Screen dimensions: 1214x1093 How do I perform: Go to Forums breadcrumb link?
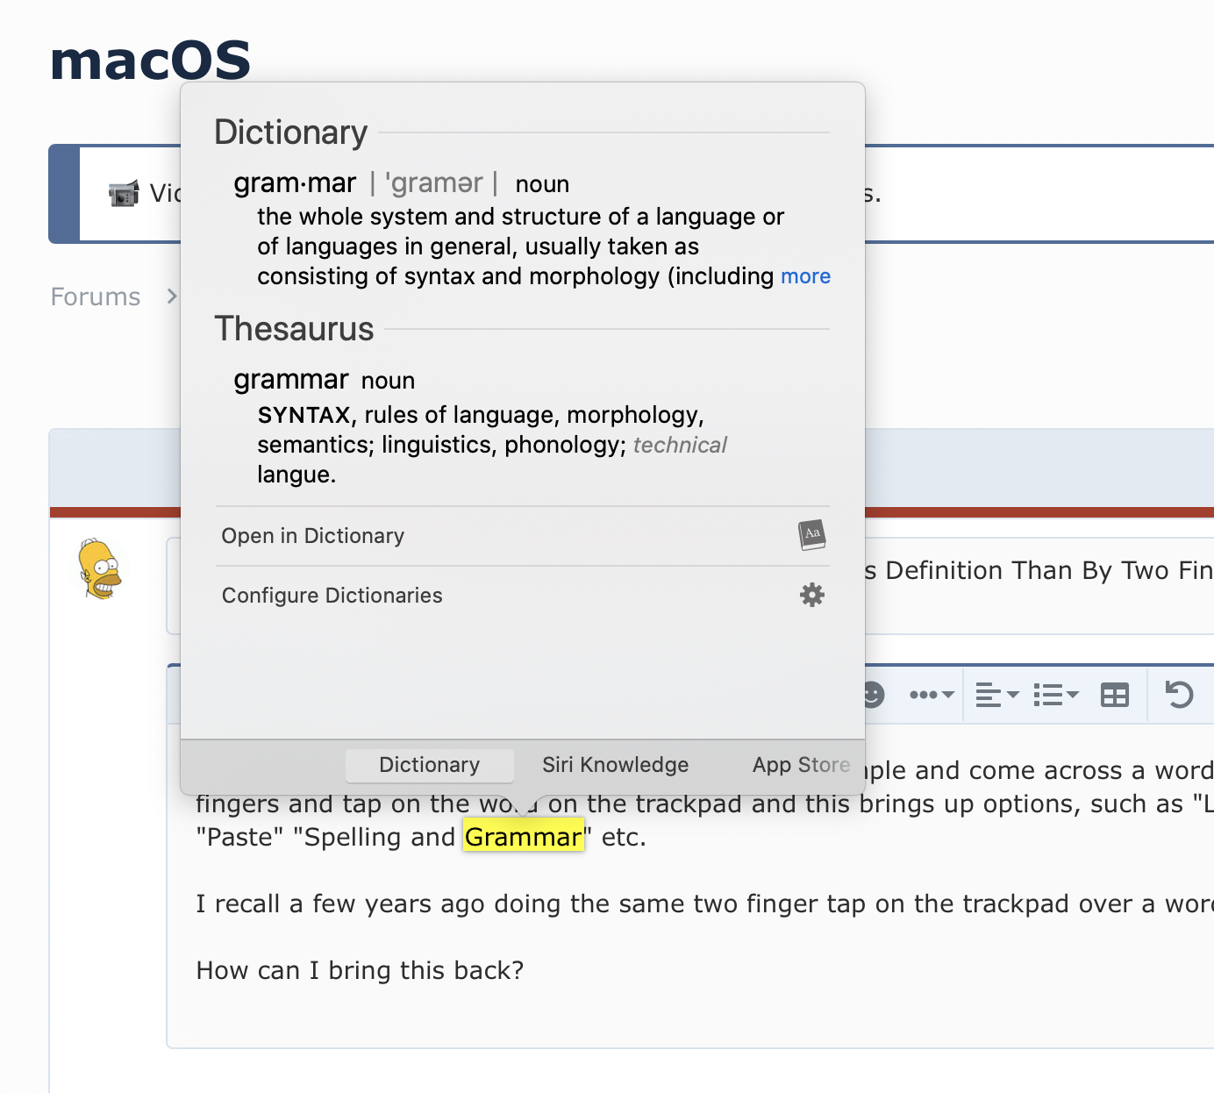coord(96,297)
